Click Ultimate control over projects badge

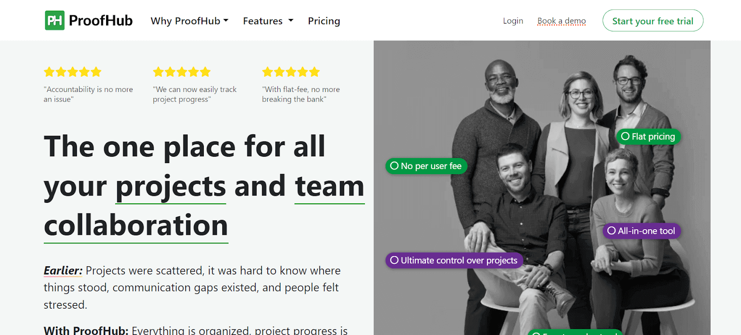tap(454, 260)
